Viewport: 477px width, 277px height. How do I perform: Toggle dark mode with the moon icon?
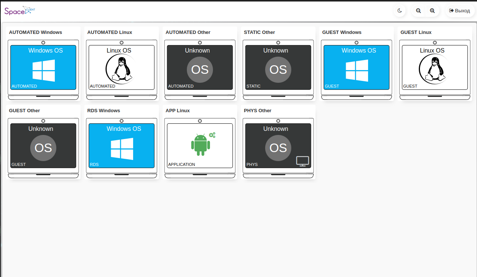pyautogui.click(x=399, y=11)
